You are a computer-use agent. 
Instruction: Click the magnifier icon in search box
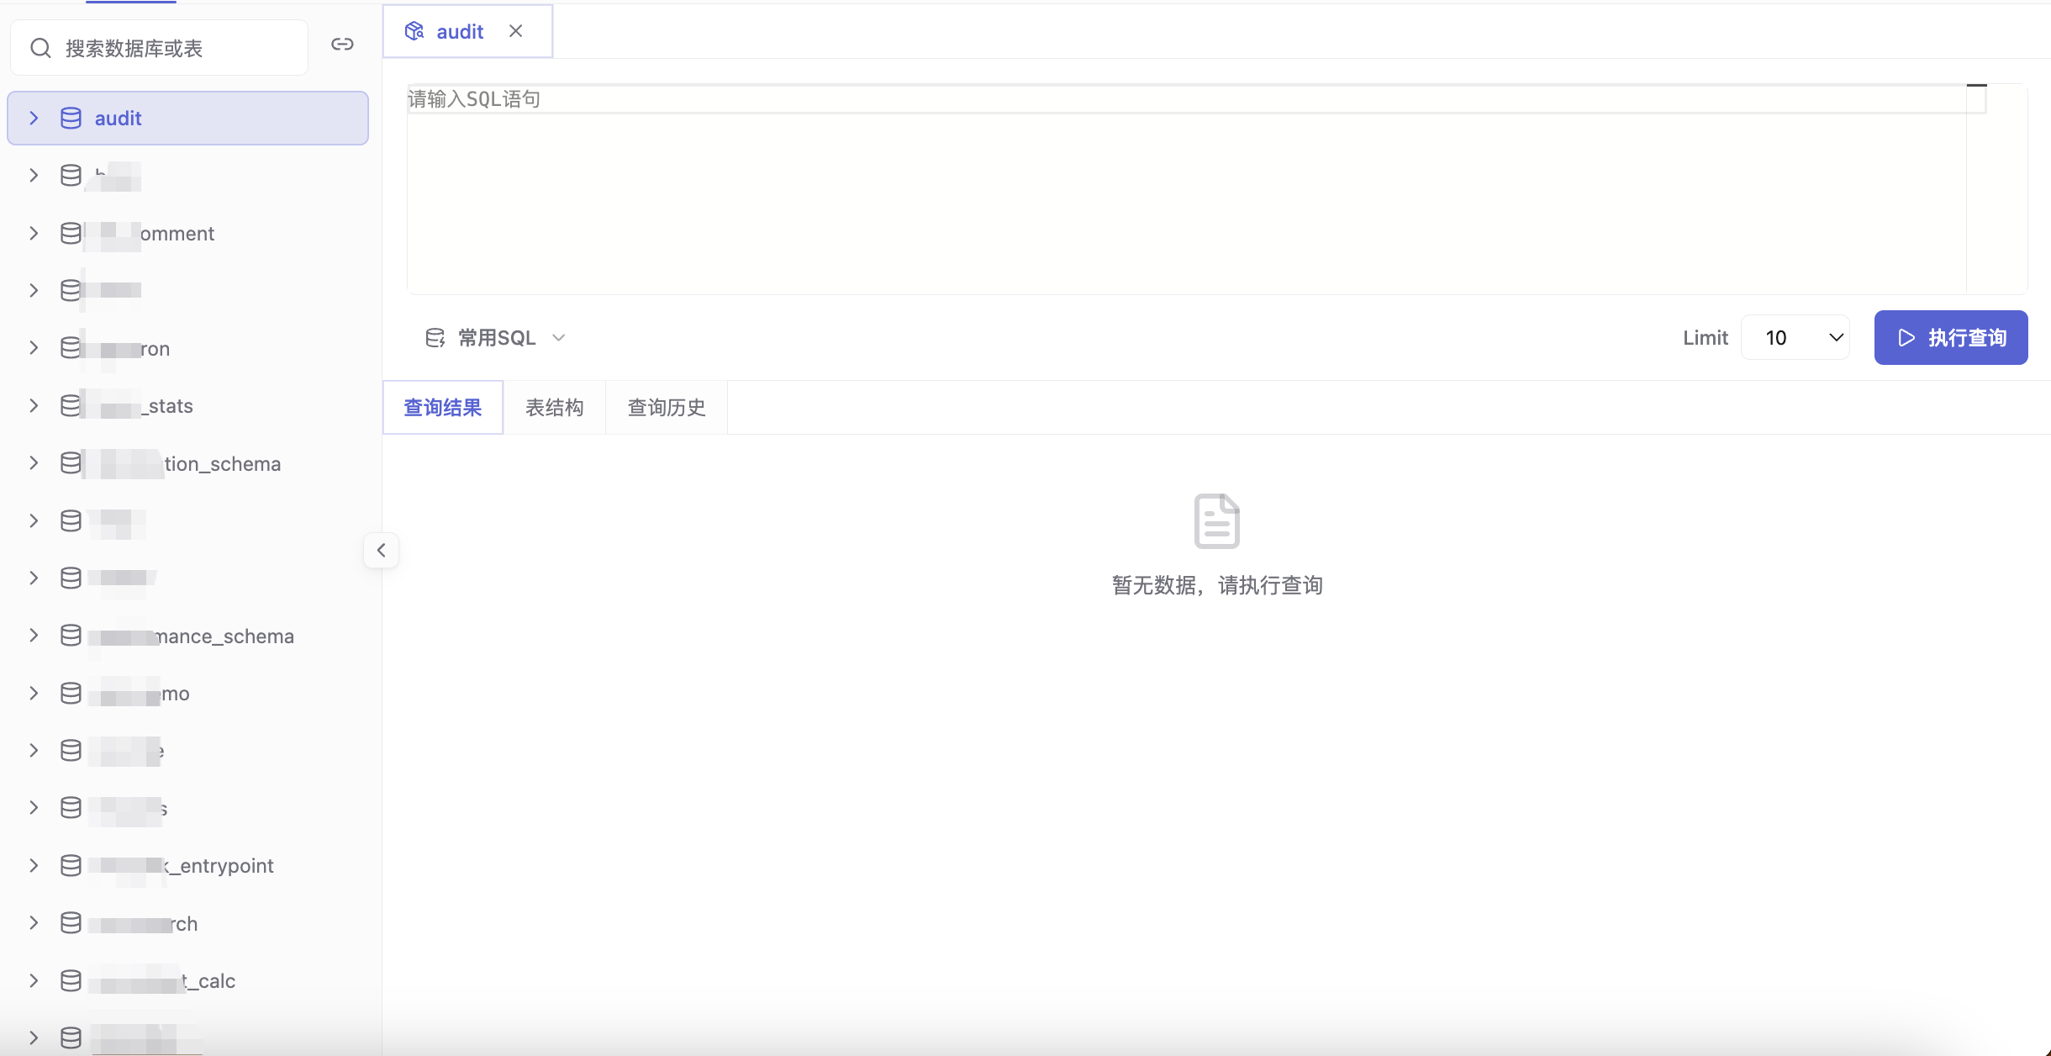pyautogui.click(x=40, y=49)
